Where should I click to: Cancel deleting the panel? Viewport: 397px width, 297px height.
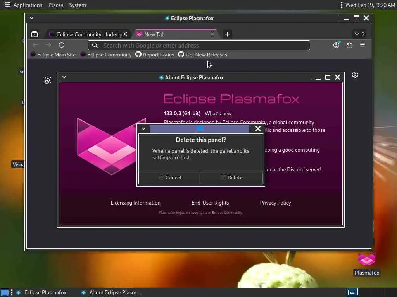point(170,178)
